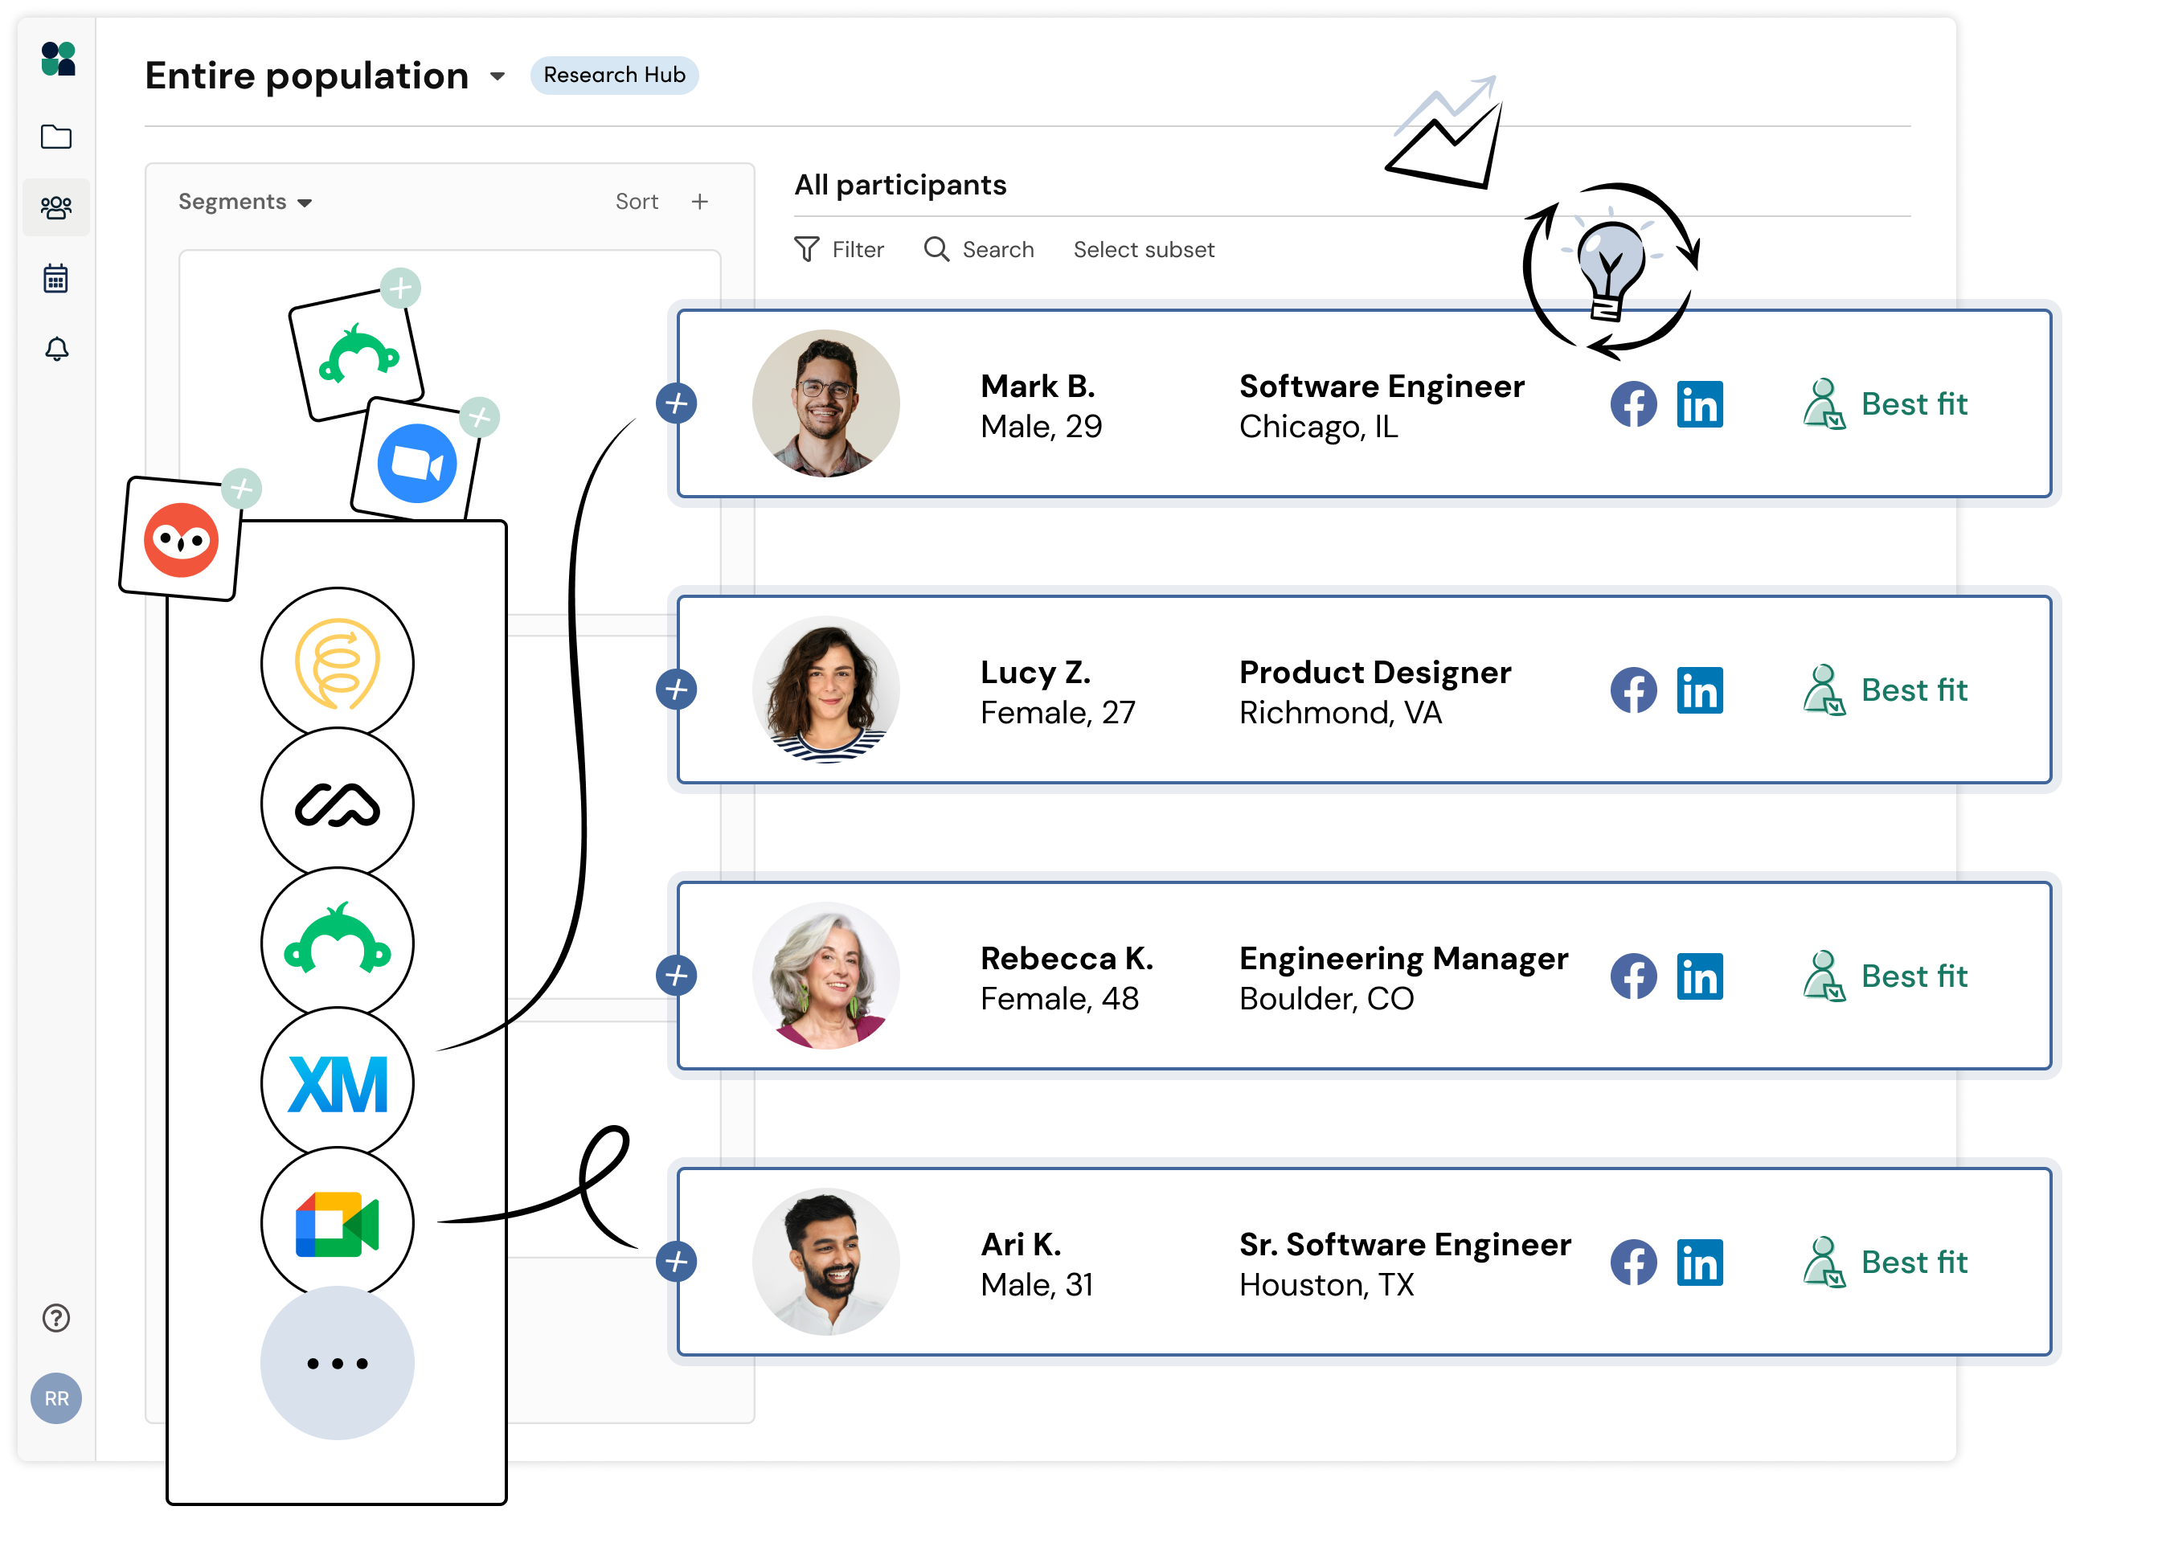Select the participants icon in the sidebar
Image resolution: width=2162 pixels, height=1543 pixels.
coord(56,207)
